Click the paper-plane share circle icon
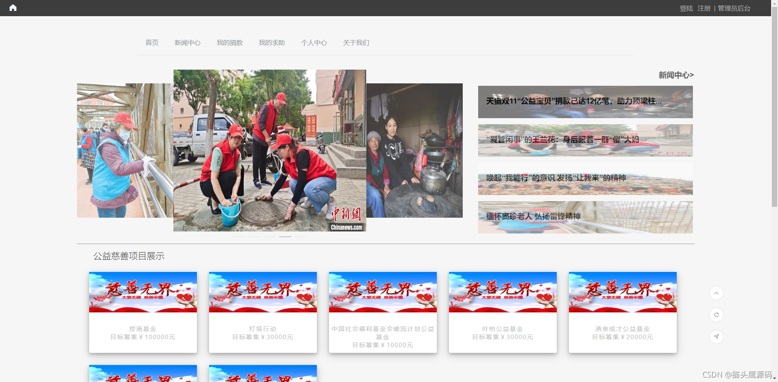The width and height of the screenshot is (778, 382). tap(716, 337)
